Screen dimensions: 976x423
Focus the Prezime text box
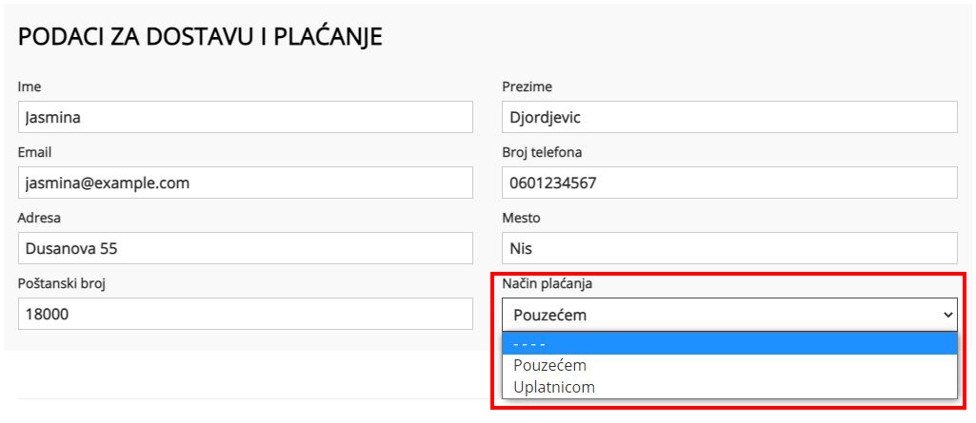[x=728, y=117]
